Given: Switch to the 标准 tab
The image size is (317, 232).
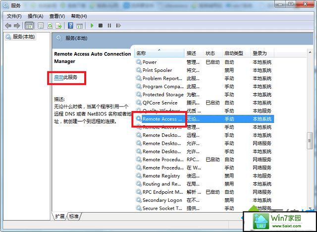Looking at the screenshot, I should coord(74,217).
